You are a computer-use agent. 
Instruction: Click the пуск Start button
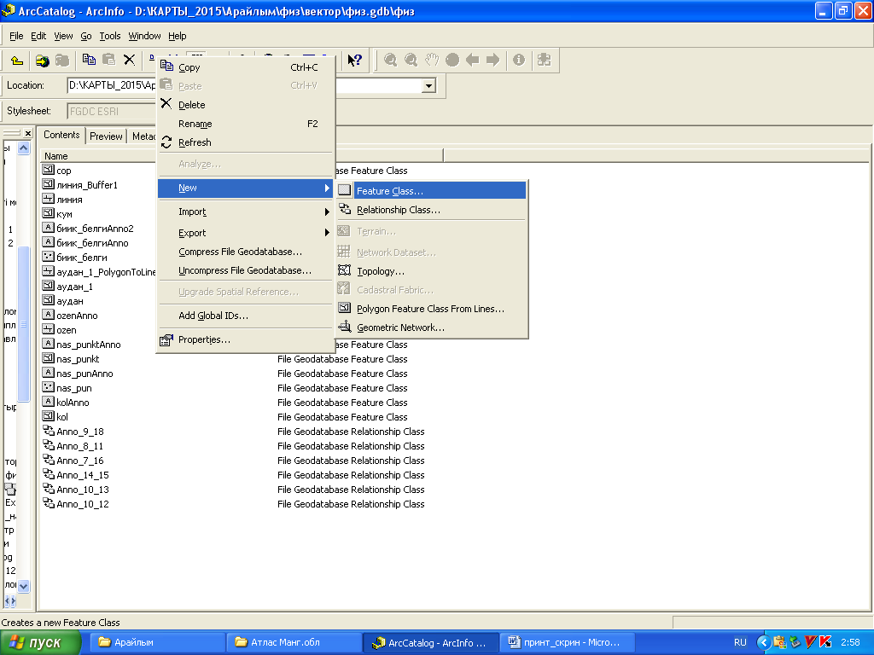coord(40,642)
